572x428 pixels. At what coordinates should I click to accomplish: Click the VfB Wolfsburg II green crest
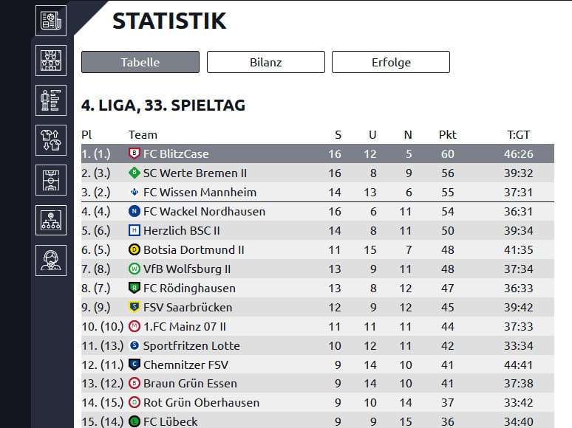(134, 269)
